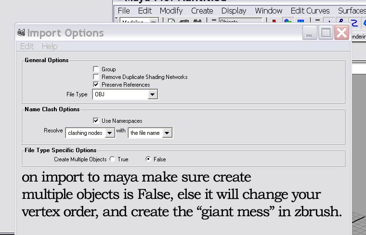Open the Window menu in Maya
Image resolution: width=366 pixels, height=235 pixels.
268,11
